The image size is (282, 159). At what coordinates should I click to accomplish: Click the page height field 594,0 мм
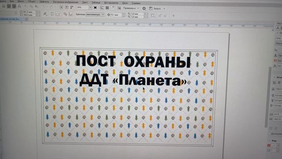pos(30,15)
